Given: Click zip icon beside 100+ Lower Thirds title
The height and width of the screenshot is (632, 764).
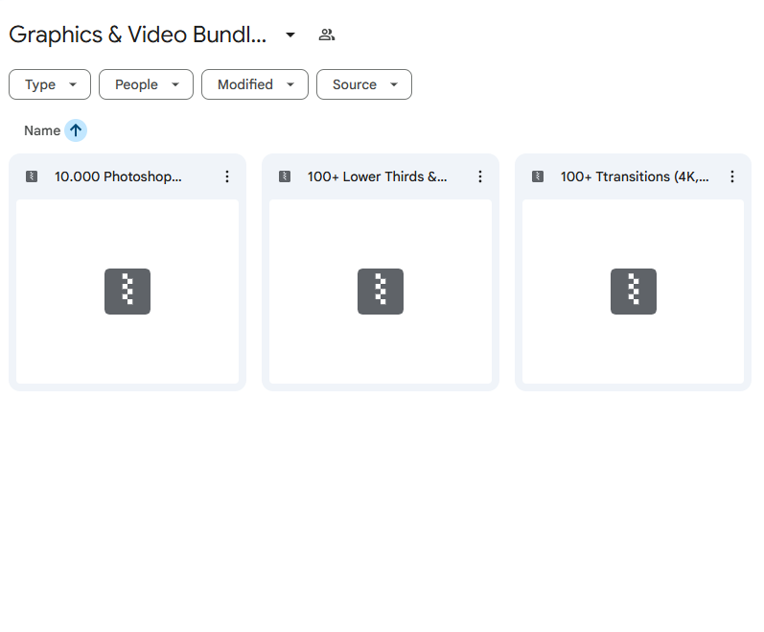Looking at the screenshot, I should coord(285,176).
